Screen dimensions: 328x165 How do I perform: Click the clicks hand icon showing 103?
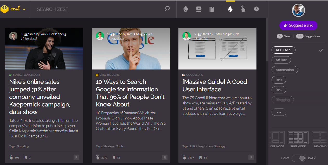(x=11, y=157)
